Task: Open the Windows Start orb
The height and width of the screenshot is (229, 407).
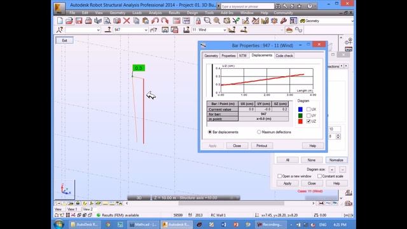Action: 59,225
